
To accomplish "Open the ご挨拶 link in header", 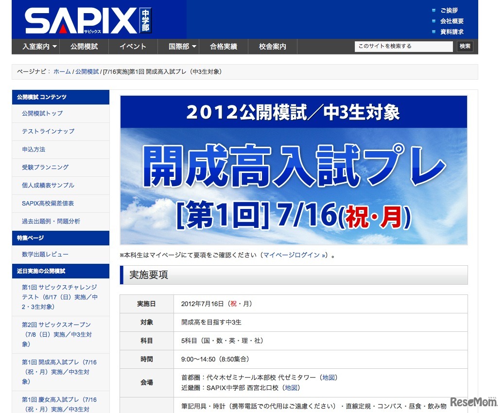I will click(449, 10).
